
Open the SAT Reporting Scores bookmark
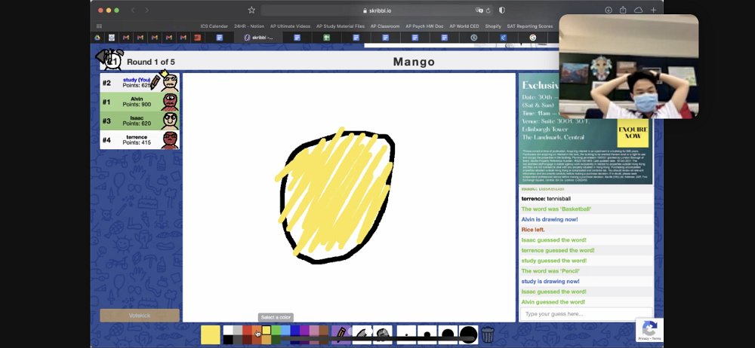530,26
